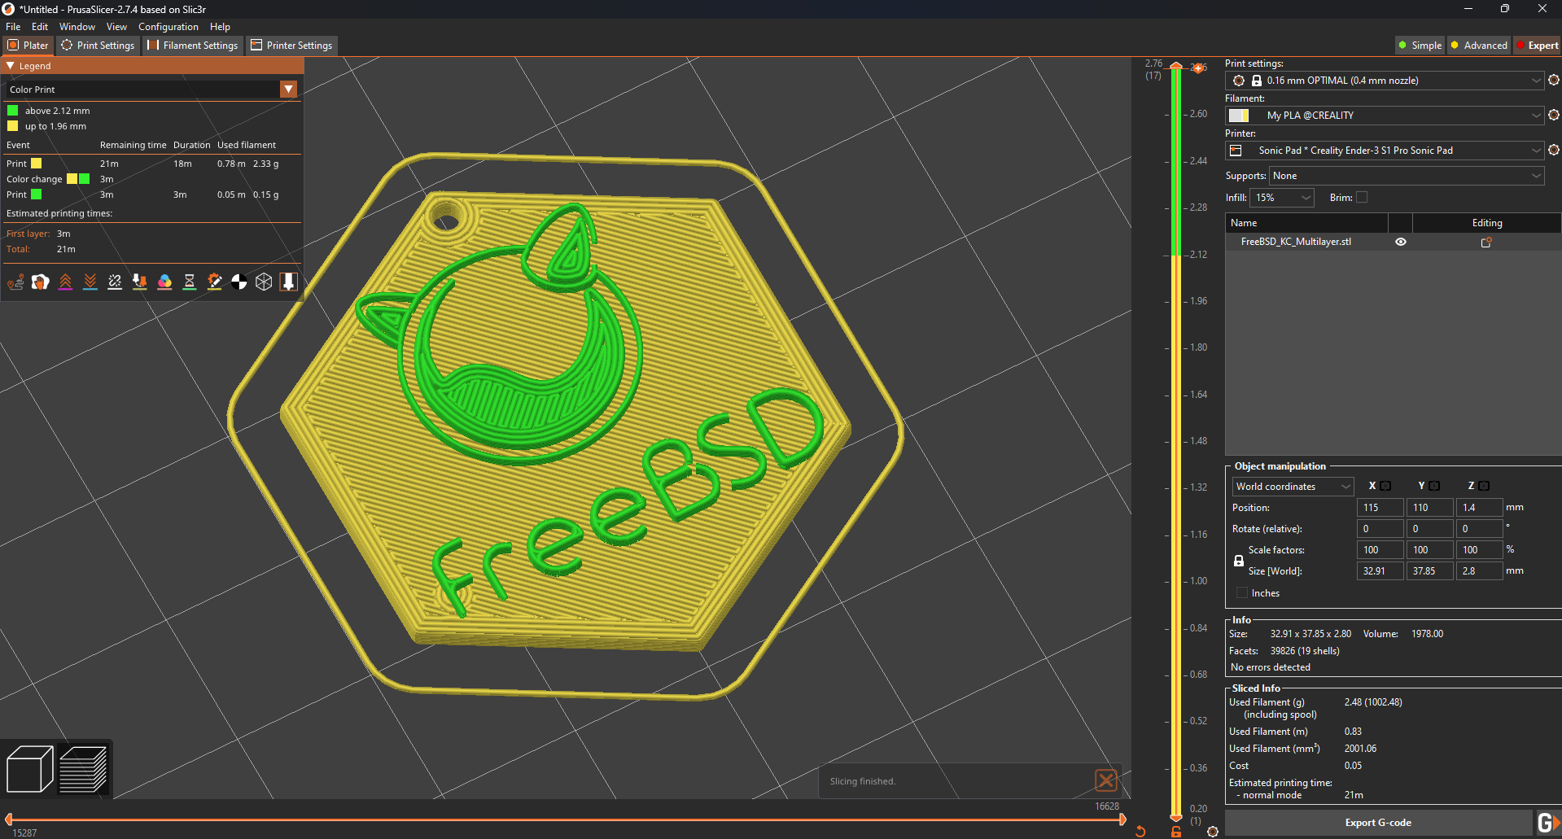The height and width of the screenshot is (839, 1562).
Task: Toggle scale factors proportional lock
Action: coord(1239,561)
